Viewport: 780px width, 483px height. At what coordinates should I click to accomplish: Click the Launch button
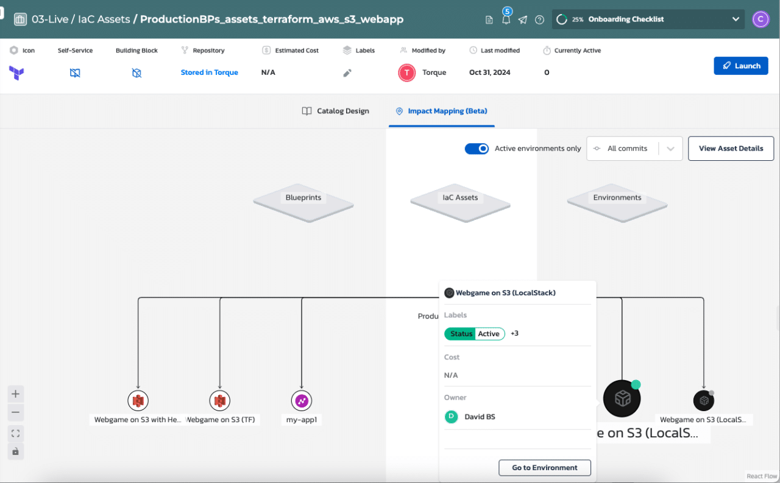741,66
